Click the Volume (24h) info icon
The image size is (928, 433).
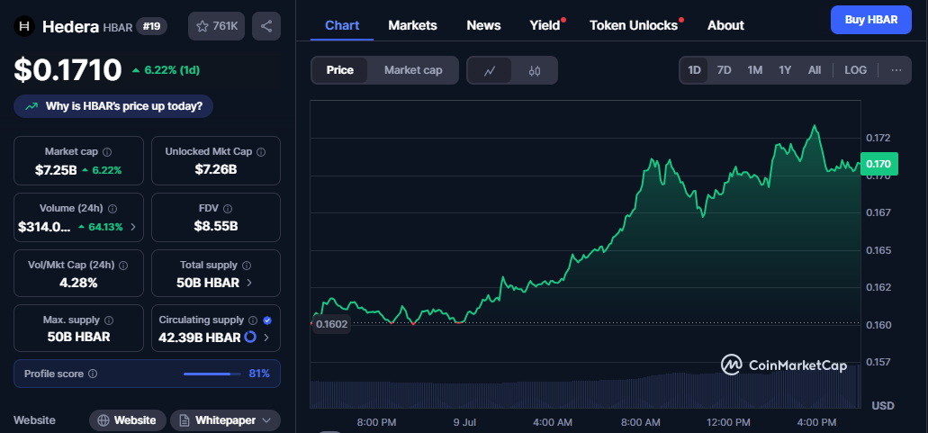pyautogui.click(x=113, y=209)
